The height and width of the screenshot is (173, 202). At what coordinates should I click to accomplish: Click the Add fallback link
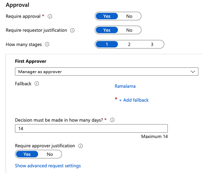[136, 100]
